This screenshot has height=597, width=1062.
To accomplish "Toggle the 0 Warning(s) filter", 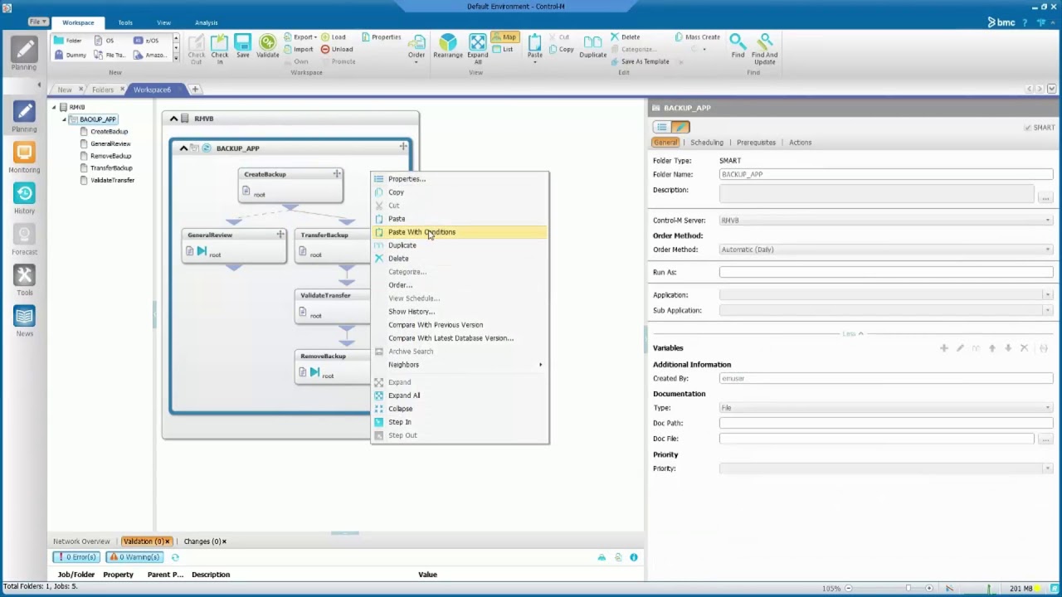I will [x=134, y=557].
